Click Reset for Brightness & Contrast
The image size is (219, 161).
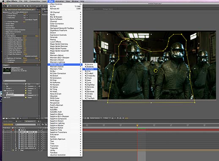pyautogui.click(x=25, y=58)
